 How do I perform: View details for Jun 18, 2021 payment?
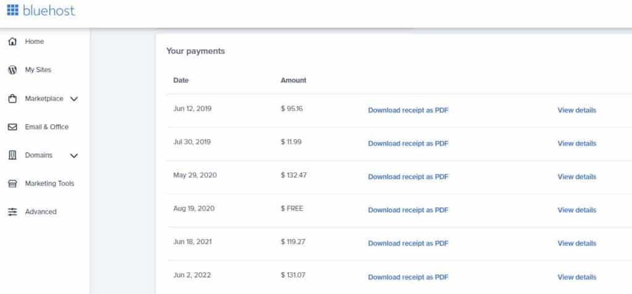click(x=576, y=243)
